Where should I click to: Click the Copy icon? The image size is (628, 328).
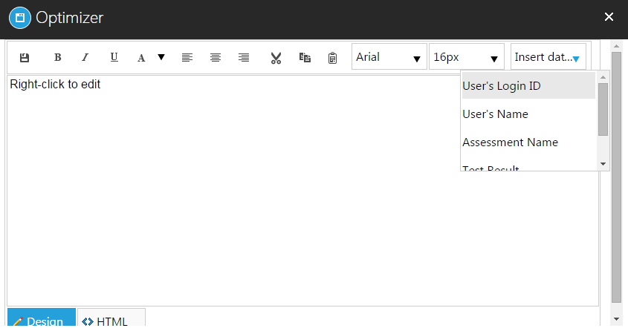tap(304, 57)
